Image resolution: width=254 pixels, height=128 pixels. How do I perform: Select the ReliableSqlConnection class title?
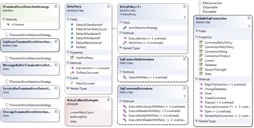[211, 18]
